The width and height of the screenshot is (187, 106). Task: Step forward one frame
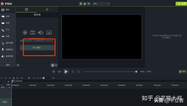click(x=59, y=72)
